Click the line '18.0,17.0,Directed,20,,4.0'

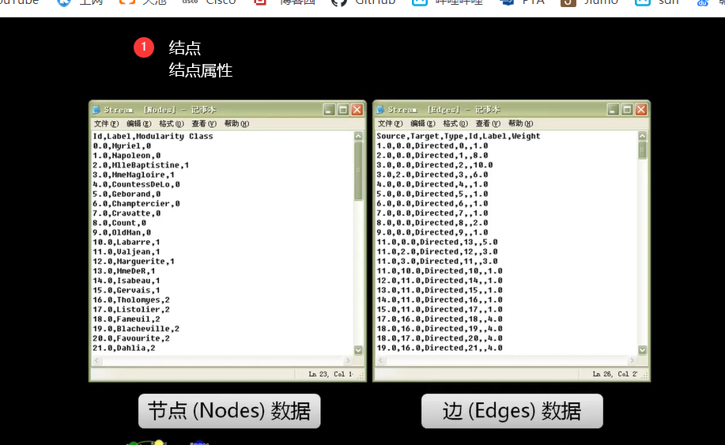[440, 338]
